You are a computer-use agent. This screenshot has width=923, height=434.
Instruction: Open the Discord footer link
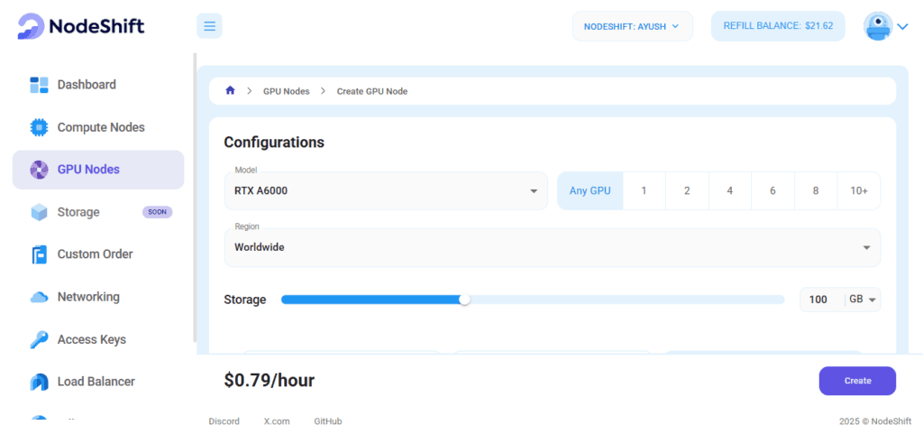click(x=224, y=421)
